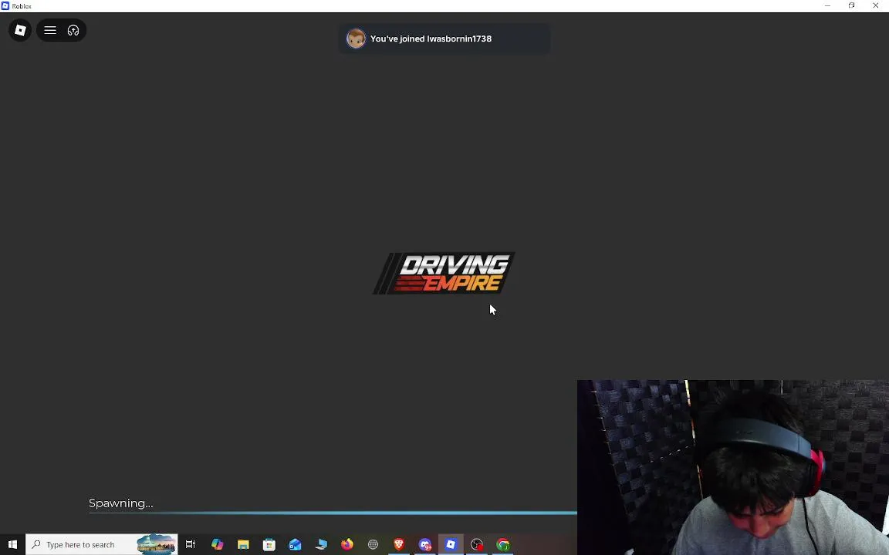Screen dimensions: 889x555
Task: Click the spawning progress bar
Action: coord(333,513)
